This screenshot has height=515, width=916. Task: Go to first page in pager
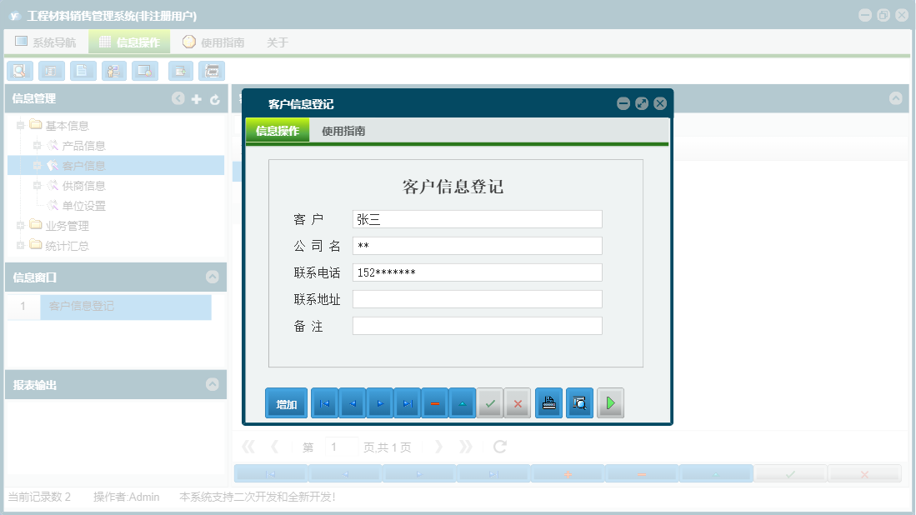coord(248,447)
